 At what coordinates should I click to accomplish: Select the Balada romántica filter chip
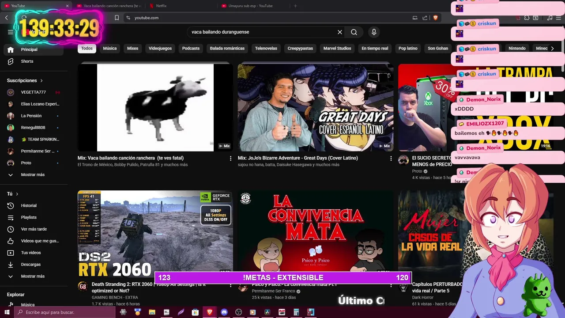pyautogui.click(x=227, y=49)
